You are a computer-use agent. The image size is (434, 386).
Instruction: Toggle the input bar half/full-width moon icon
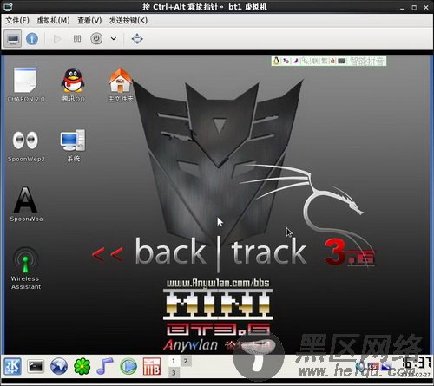pyautogui.click(x=296, y=61)
